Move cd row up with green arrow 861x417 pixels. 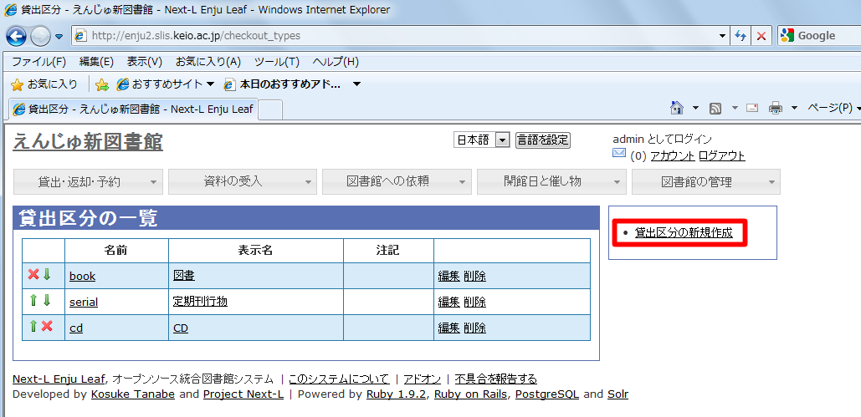[33, 326]
